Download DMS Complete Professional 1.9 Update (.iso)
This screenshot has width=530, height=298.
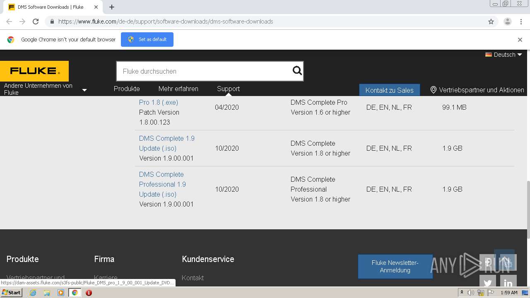click(x=162, y=184)
